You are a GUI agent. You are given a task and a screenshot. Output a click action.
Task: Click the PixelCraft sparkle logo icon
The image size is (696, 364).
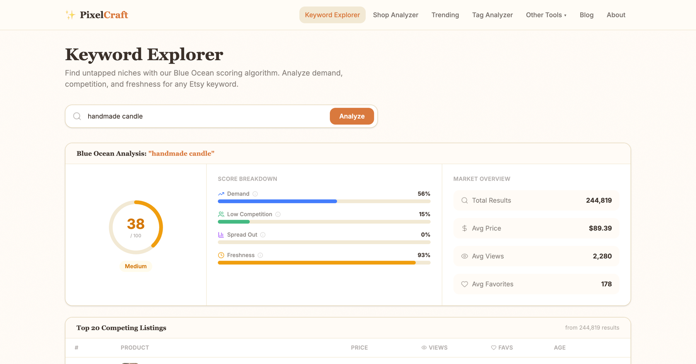(70, 15)
